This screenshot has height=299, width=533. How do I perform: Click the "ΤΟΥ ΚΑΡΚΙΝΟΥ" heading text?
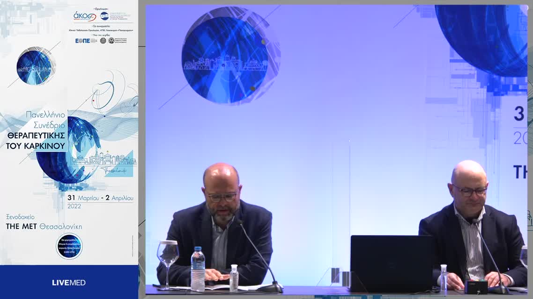tap(35, 146)
